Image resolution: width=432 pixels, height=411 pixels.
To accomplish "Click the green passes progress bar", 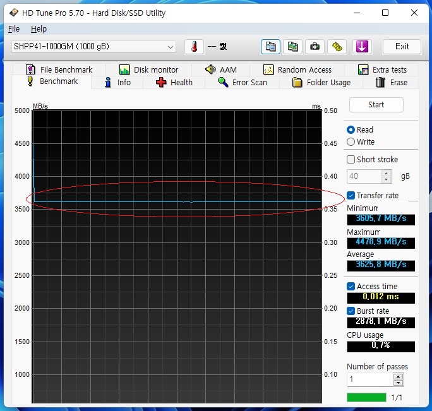I will (366, 398).
